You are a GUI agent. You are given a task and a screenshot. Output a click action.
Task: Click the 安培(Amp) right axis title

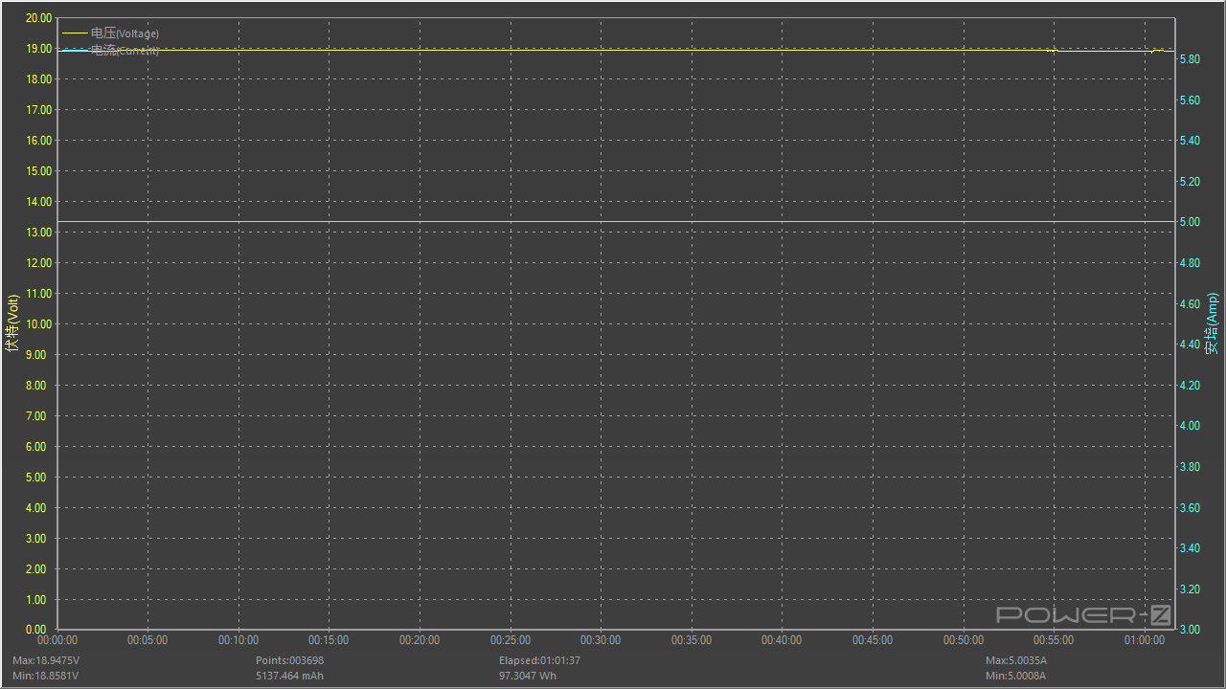1212,323
